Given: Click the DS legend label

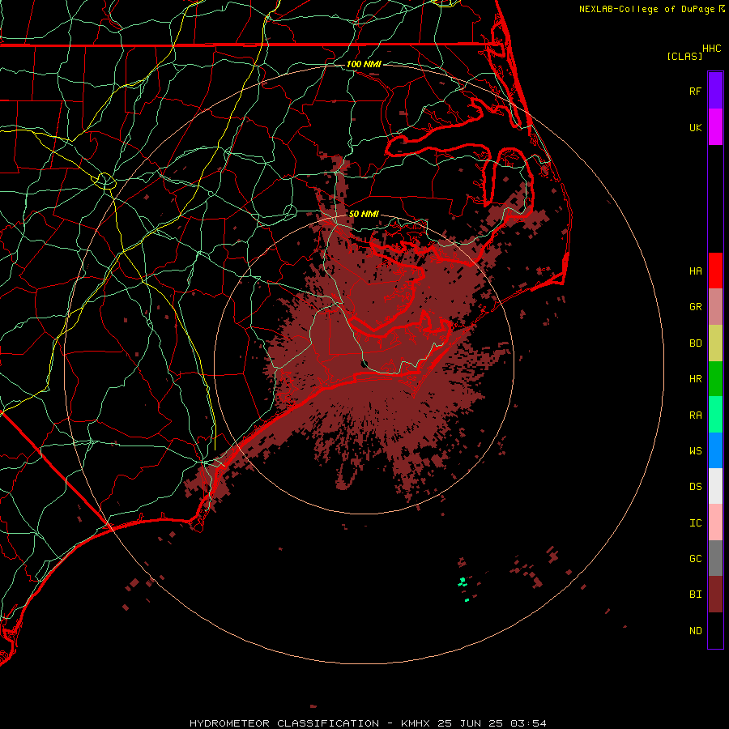Looking at the screenshot, I should 695,487.
